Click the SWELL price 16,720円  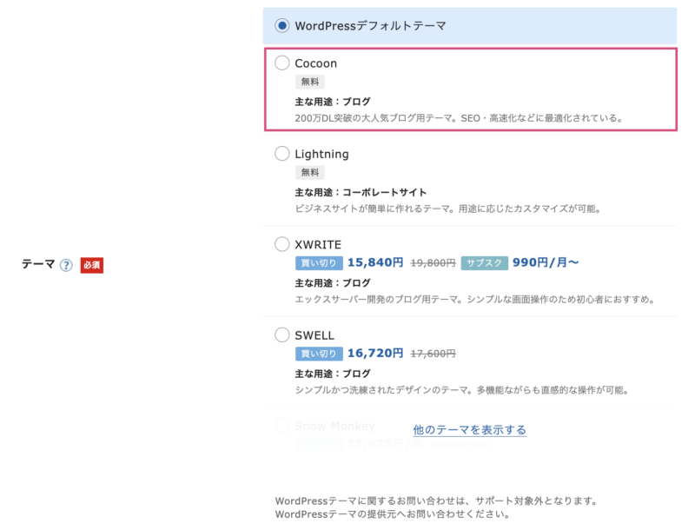coord(375,354)
